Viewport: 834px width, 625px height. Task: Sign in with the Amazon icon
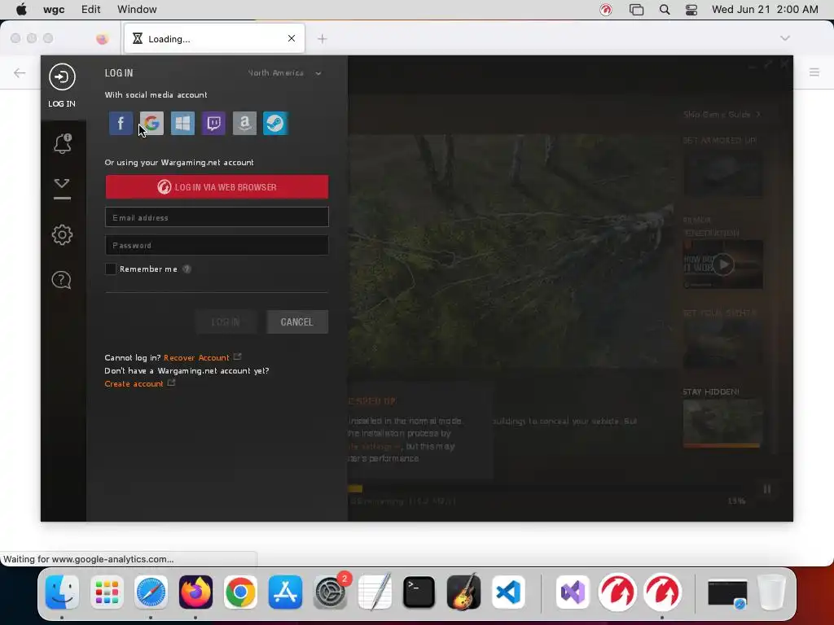[x=244, y=124]
